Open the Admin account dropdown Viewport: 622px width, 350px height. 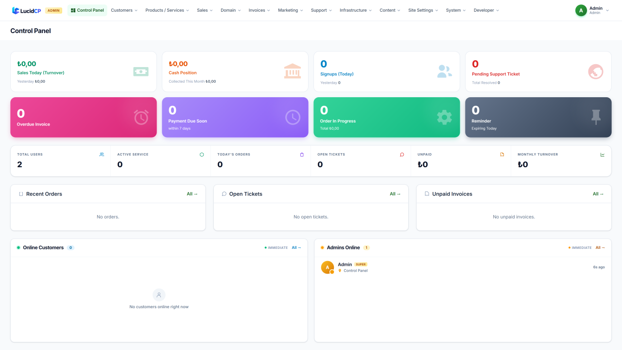pos(592,10)
